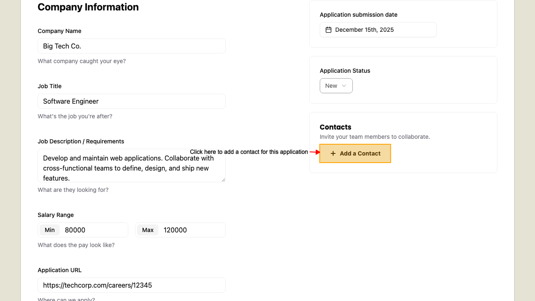Click into the Job Title input field
The height and width of the screenshot is (301, 535).
131,101
